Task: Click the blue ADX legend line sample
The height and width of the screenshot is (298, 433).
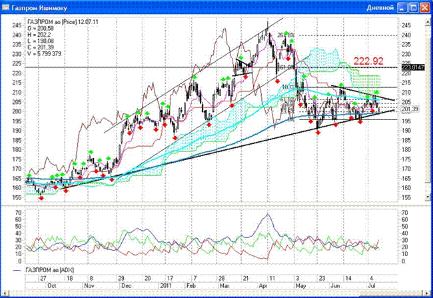Action: 17,271
